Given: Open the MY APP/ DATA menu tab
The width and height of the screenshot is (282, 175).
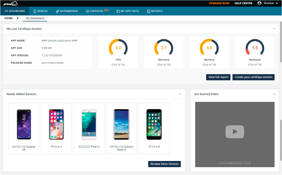Looking at the screenshot, I should pos(128,11).
